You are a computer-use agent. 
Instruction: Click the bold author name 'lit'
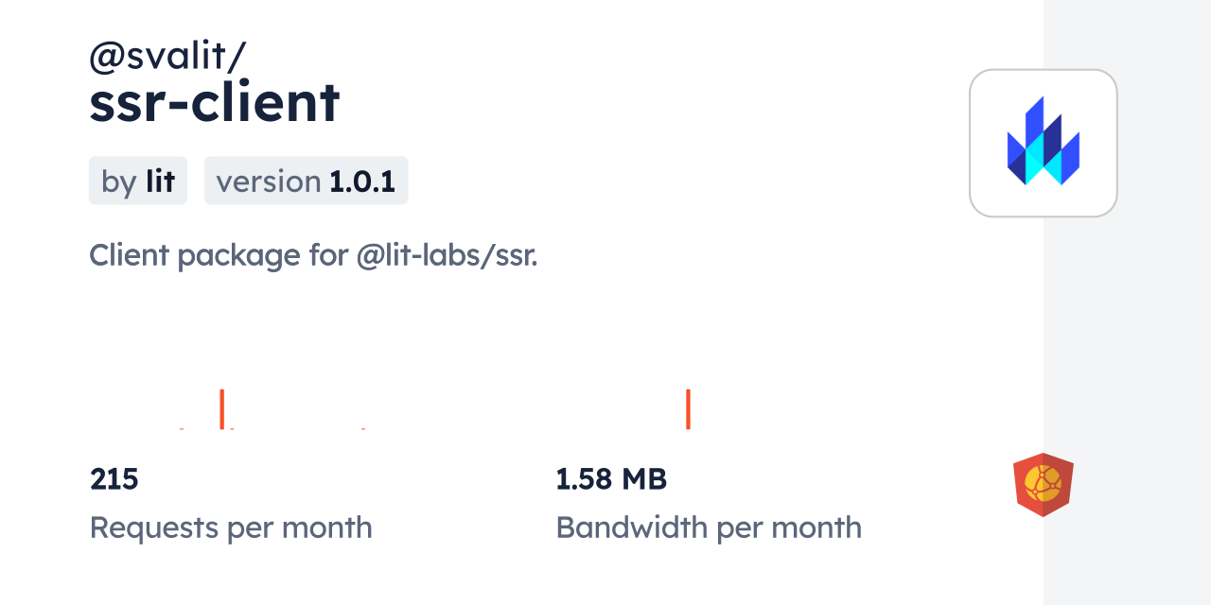[x=160, y=181]
